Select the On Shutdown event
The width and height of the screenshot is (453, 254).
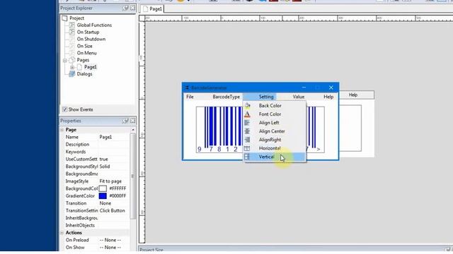(x=91, y=39)
